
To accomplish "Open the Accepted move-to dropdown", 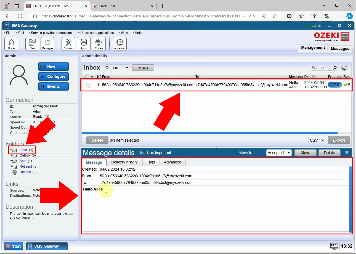I will [x=279, y=153].
